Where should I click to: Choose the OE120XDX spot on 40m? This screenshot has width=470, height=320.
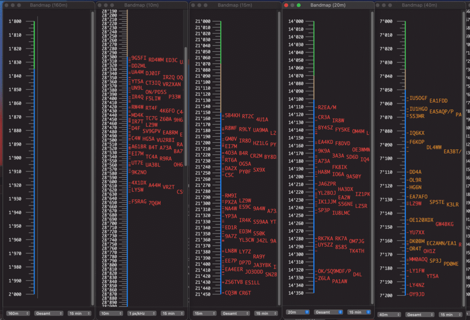click(x=421, y=220)
